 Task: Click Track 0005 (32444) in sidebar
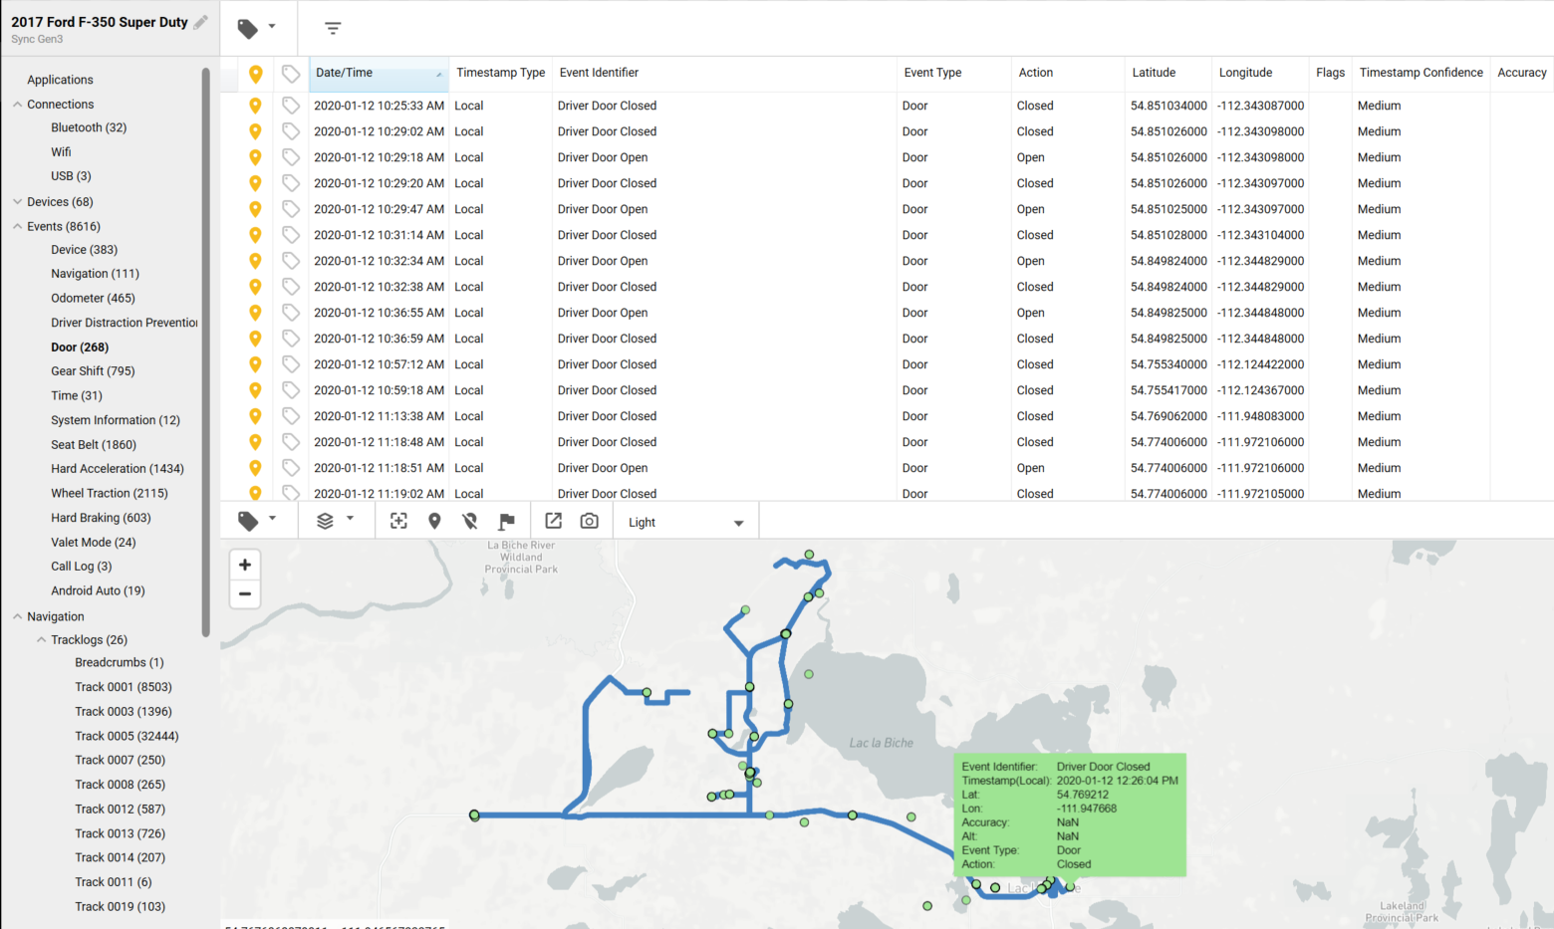pos(127,736)
